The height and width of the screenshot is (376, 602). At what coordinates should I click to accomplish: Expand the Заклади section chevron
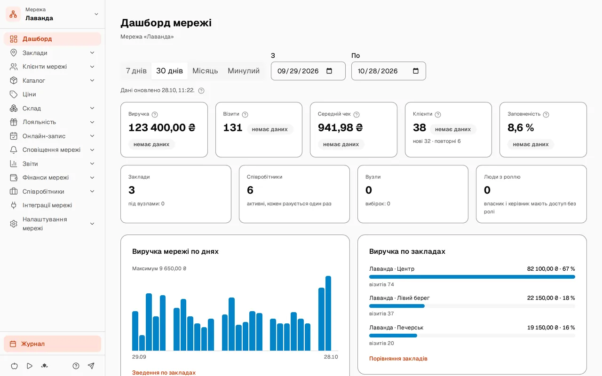click(92, 53)
